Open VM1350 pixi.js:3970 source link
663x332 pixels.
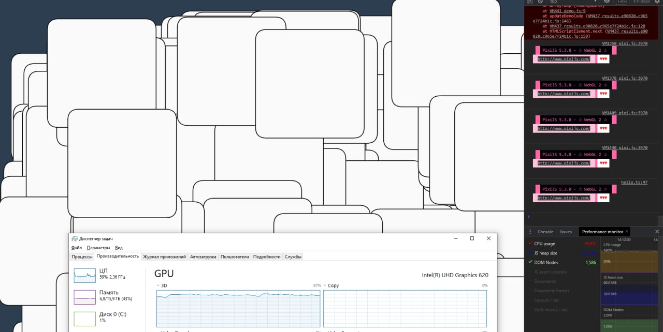click(x=625, y=43)
